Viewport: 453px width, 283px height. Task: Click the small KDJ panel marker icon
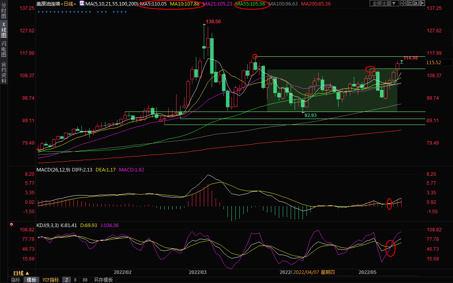12,225
